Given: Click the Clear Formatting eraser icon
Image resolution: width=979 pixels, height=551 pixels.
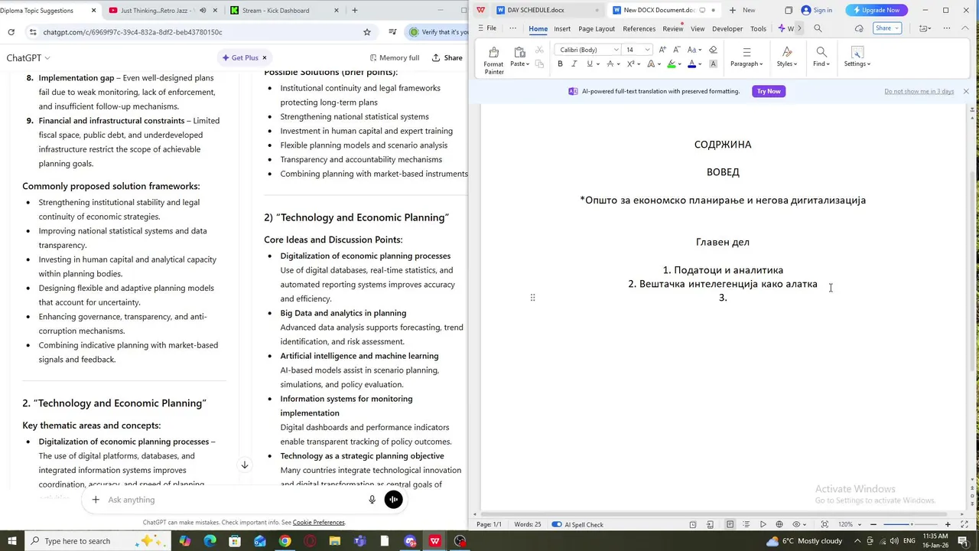Looking at the screenshot, I should tap(713, 50).
